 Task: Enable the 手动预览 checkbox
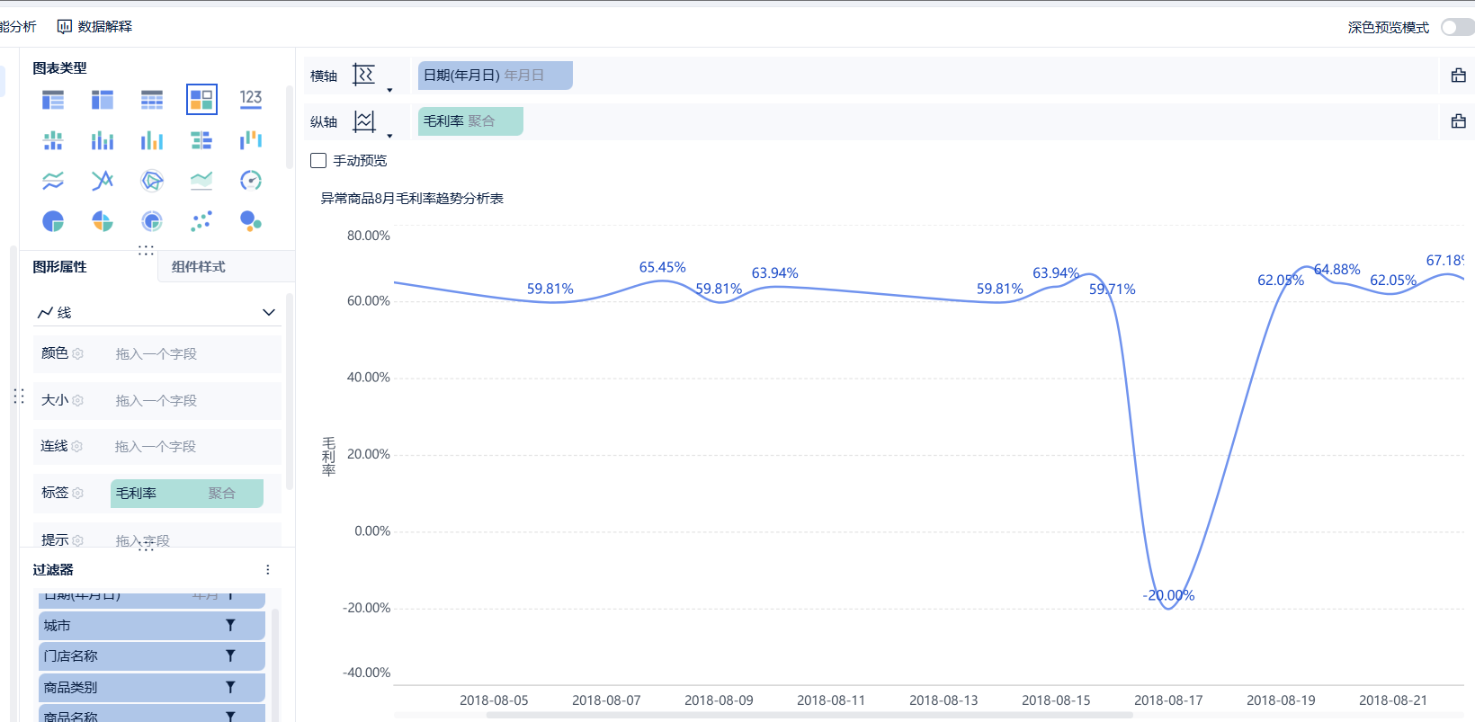point(318,161)
